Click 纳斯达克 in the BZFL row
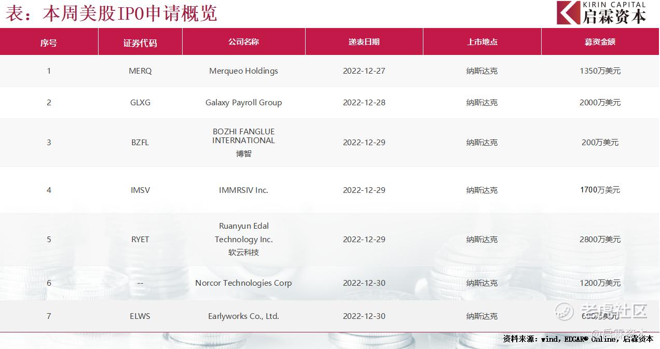This screenshot has height=349, width=660. pyautogui.click(x=482, y=143)
